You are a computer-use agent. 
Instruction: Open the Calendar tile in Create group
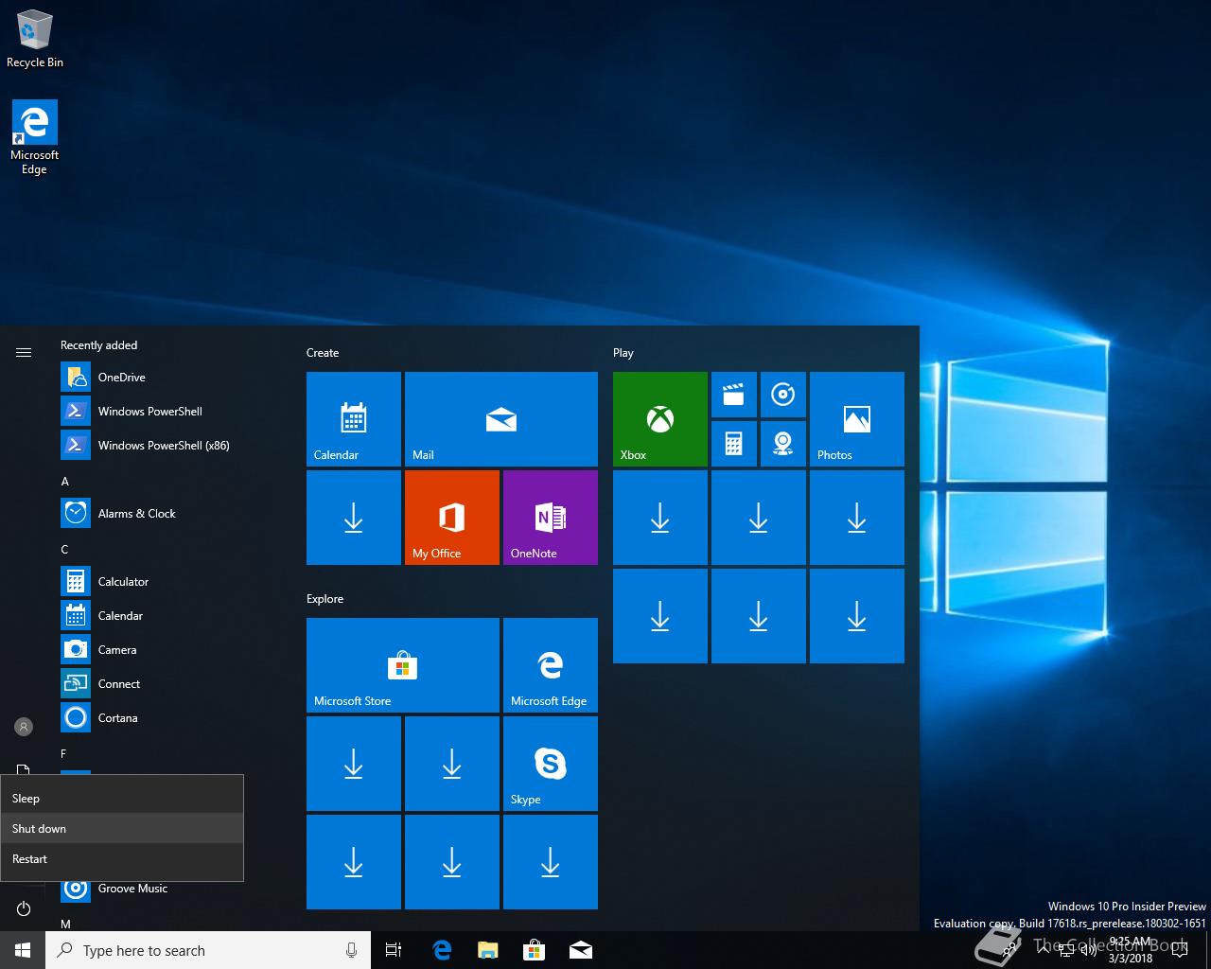click(x=354, y=419)
